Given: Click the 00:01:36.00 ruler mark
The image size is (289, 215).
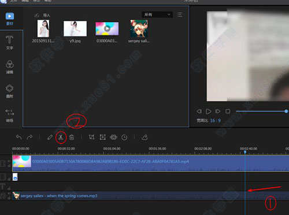Looking at the screenshot, I should [157, 149].
